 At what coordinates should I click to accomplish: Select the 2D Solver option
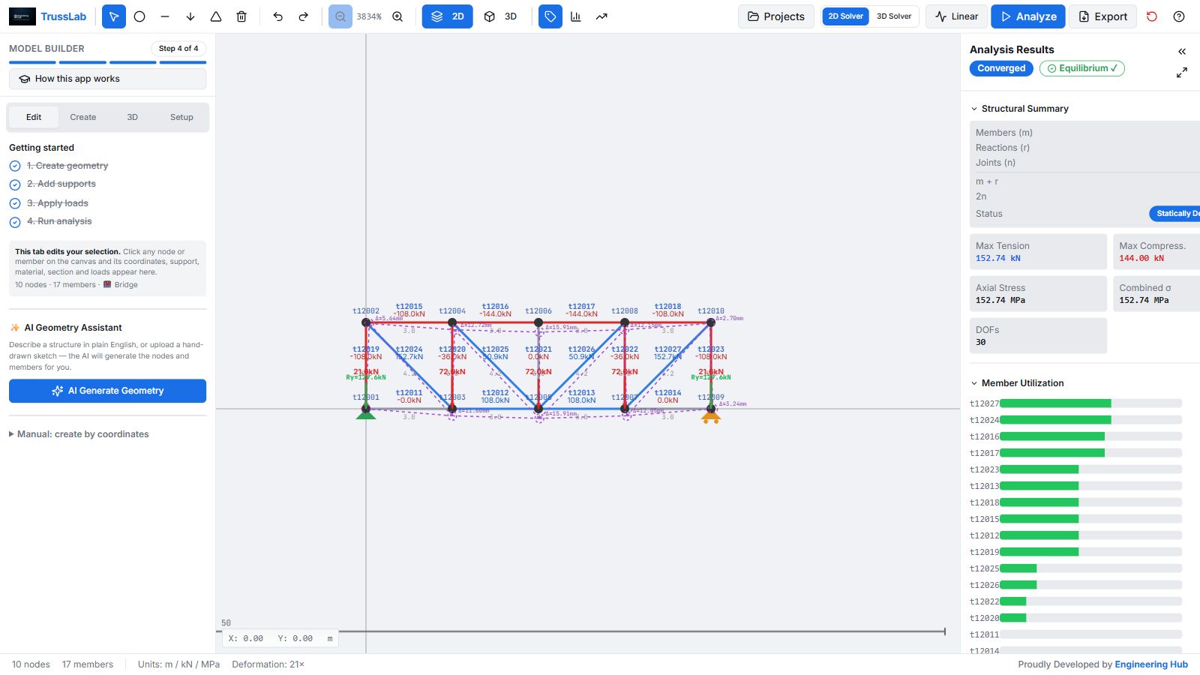coord(845,16)
